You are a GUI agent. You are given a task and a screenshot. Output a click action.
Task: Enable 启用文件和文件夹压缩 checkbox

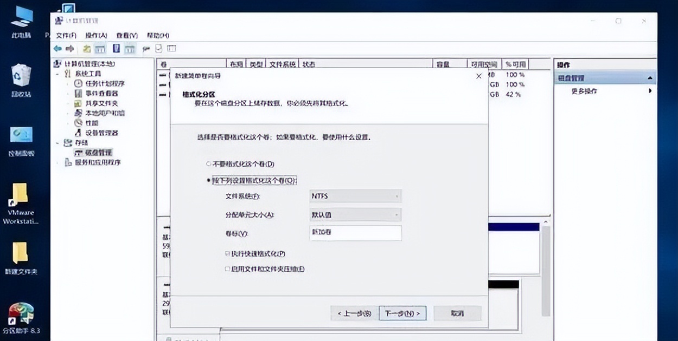click(227, 269)
